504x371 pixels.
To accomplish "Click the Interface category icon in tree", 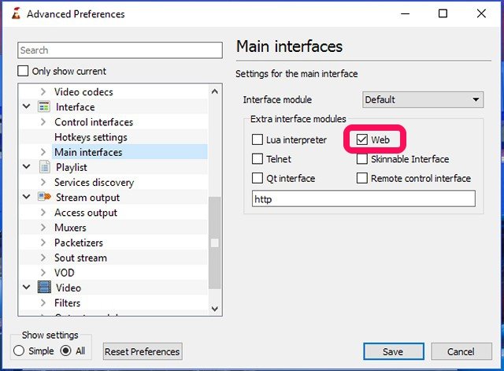I will click(x=44, y=107).
